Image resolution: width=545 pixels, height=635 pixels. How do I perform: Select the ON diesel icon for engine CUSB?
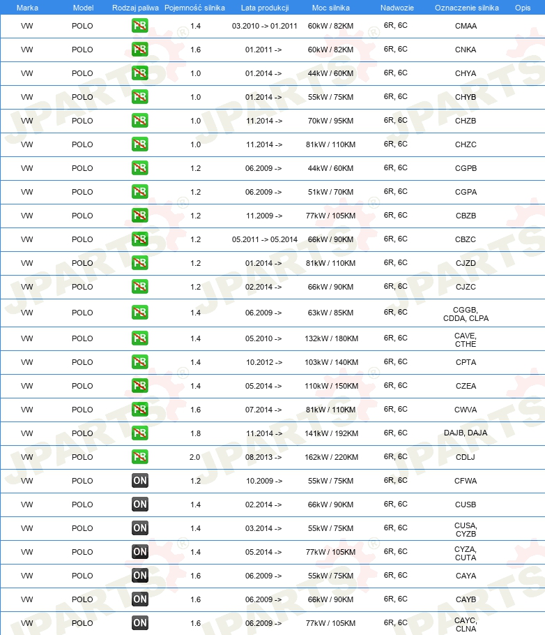click(139, 505)
